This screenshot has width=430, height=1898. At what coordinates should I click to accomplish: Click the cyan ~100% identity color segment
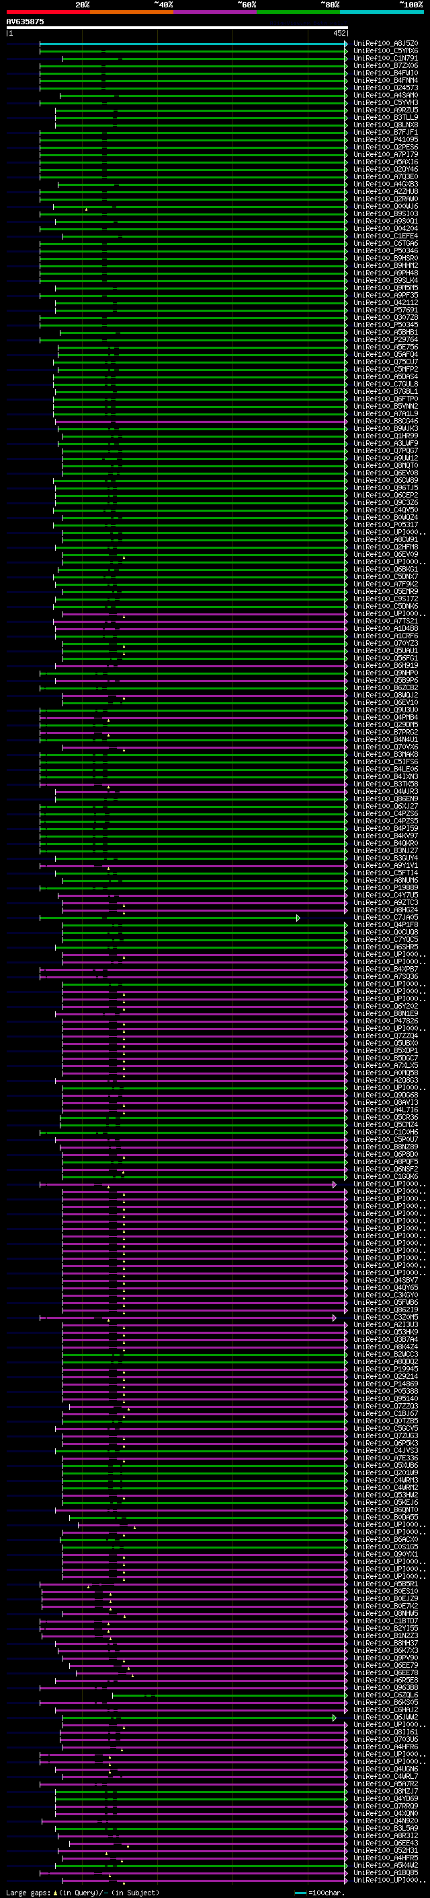coord(382,12)
